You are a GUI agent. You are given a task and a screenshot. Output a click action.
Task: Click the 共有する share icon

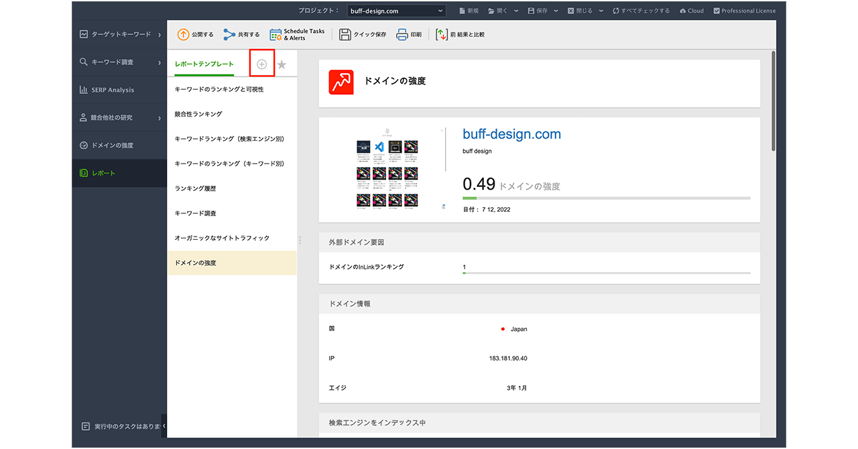(230, 35)
